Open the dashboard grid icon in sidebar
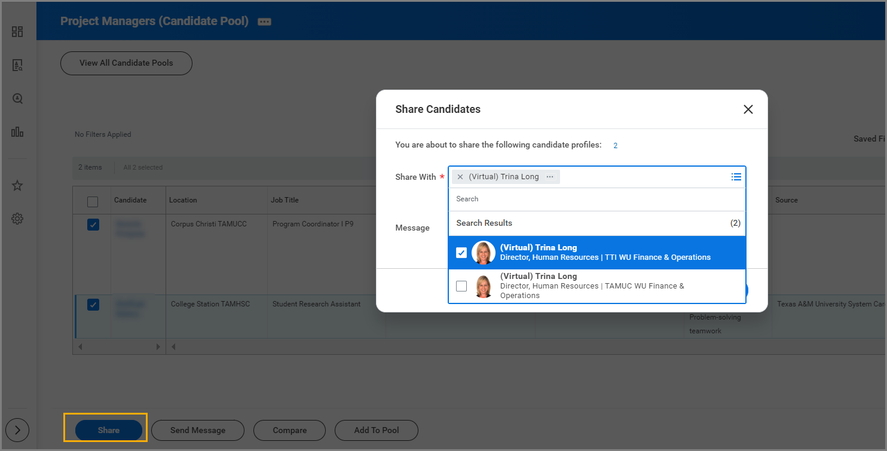The width and height of the screenshot is (887, 451). coord(17,32)
